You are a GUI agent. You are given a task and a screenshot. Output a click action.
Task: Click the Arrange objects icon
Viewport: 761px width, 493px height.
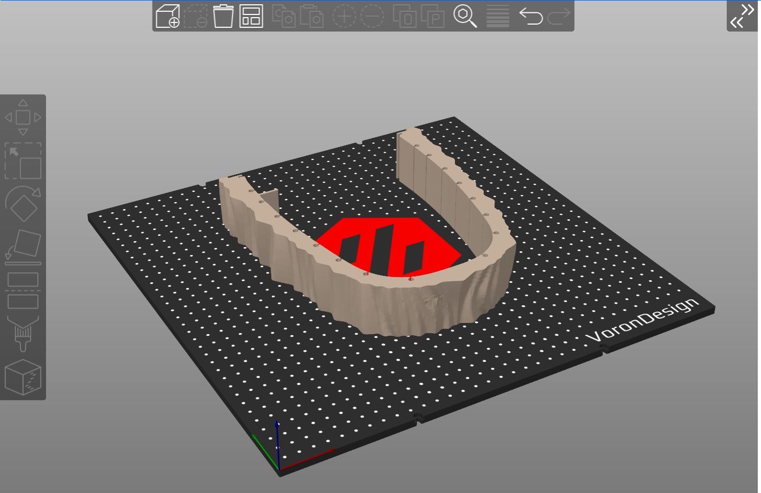point(251,16)
